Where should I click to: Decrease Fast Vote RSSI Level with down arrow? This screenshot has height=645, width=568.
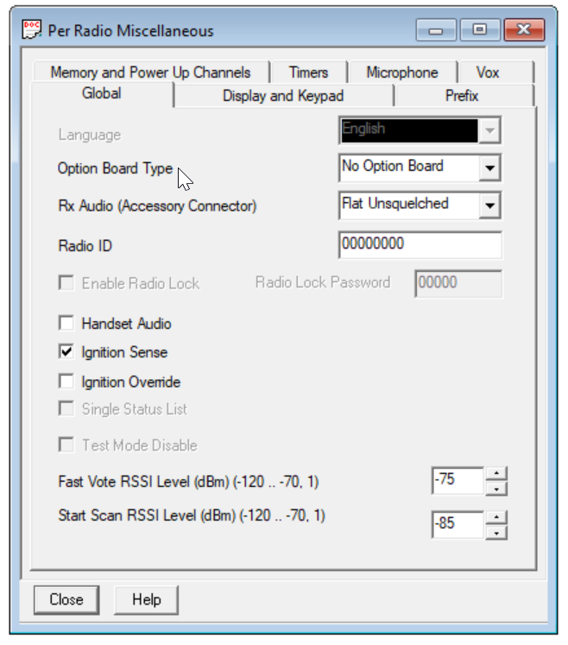point(495,489)
